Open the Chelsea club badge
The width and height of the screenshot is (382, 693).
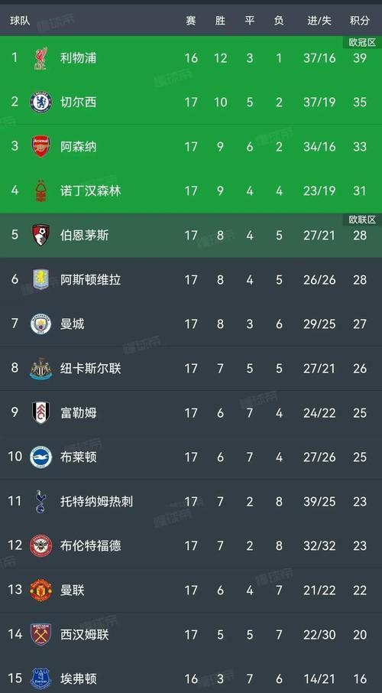click(x=40, y=102)
